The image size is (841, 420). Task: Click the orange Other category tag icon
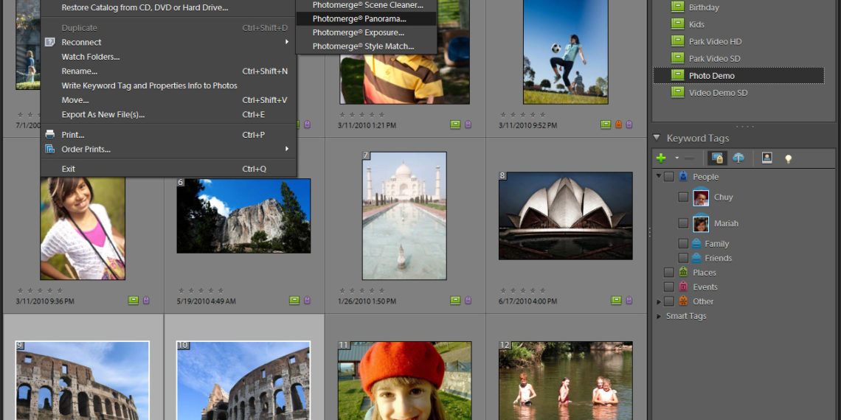pyautogui.click(x=683, y=301)
